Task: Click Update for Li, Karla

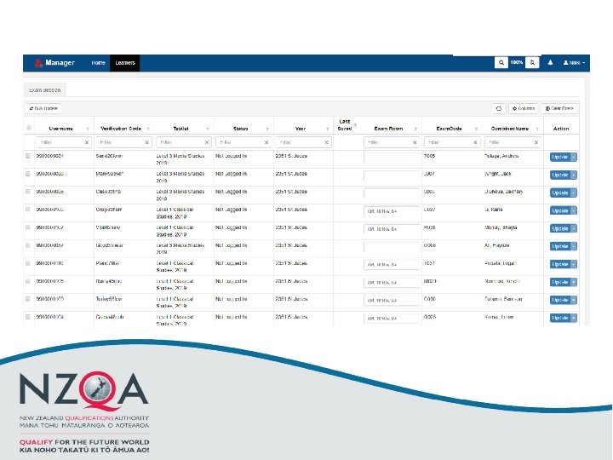Action: point(560,211)
